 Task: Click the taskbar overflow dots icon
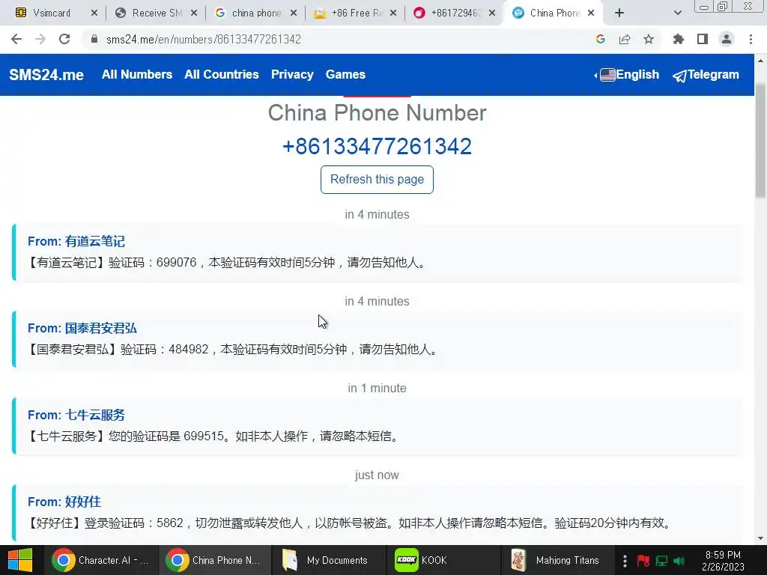click(625, 561)
